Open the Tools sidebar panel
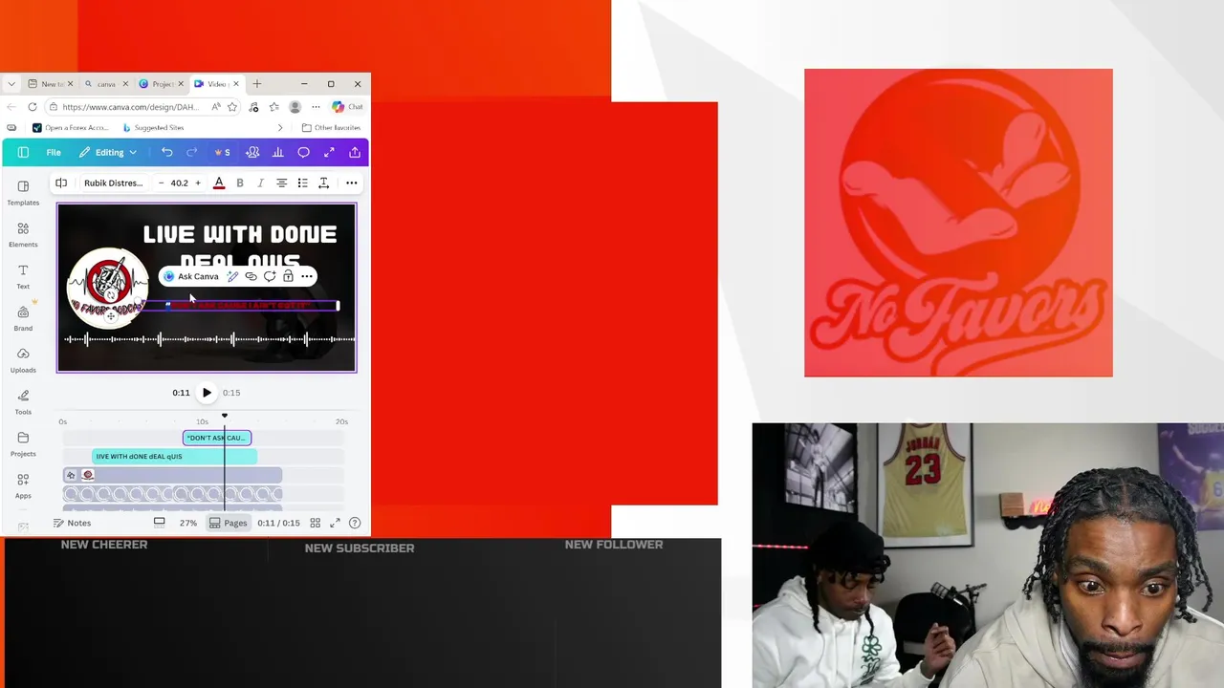Viewport: 1224px width, 688px height. (23, 401)
